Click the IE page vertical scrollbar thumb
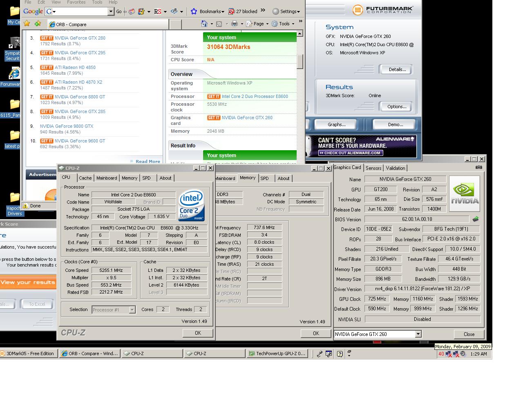Screen dimensions: 523x418 (300, 62)
